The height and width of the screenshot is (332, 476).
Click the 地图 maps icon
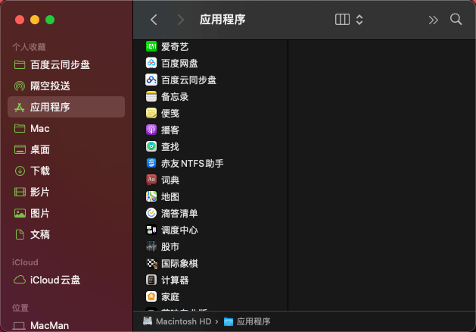point(151,197)
